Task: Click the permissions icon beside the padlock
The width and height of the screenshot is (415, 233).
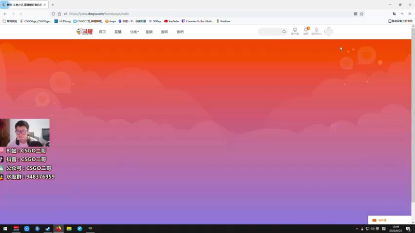Action: tap(65, 14)
